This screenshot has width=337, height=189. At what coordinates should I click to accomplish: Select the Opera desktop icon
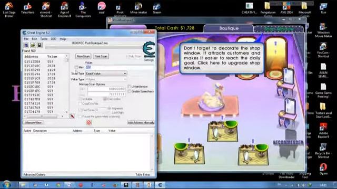[x=323, y=169]
